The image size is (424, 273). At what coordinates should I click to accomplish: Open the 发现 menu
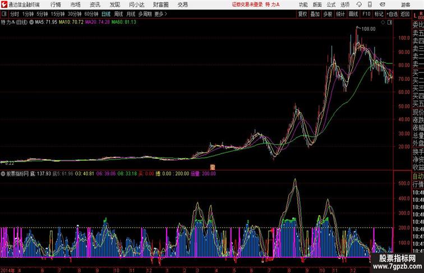click(114, 4)
